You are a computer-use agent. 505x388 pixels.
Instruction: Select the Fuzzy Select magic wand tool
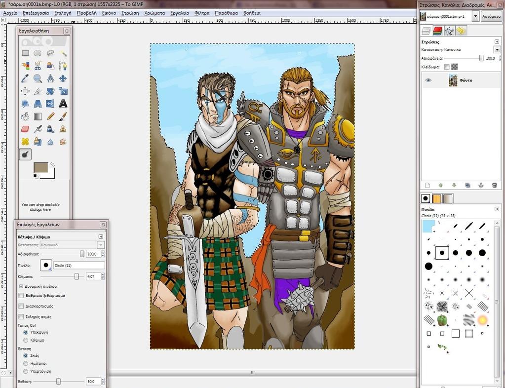[x=63, y=53]
